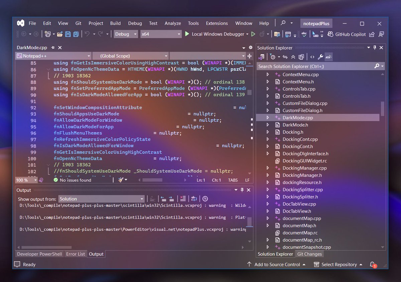Screen dimensions: 401x282
Task: Go to next message icon in Output
Action: pyautogui.click(x=171, y=199)
